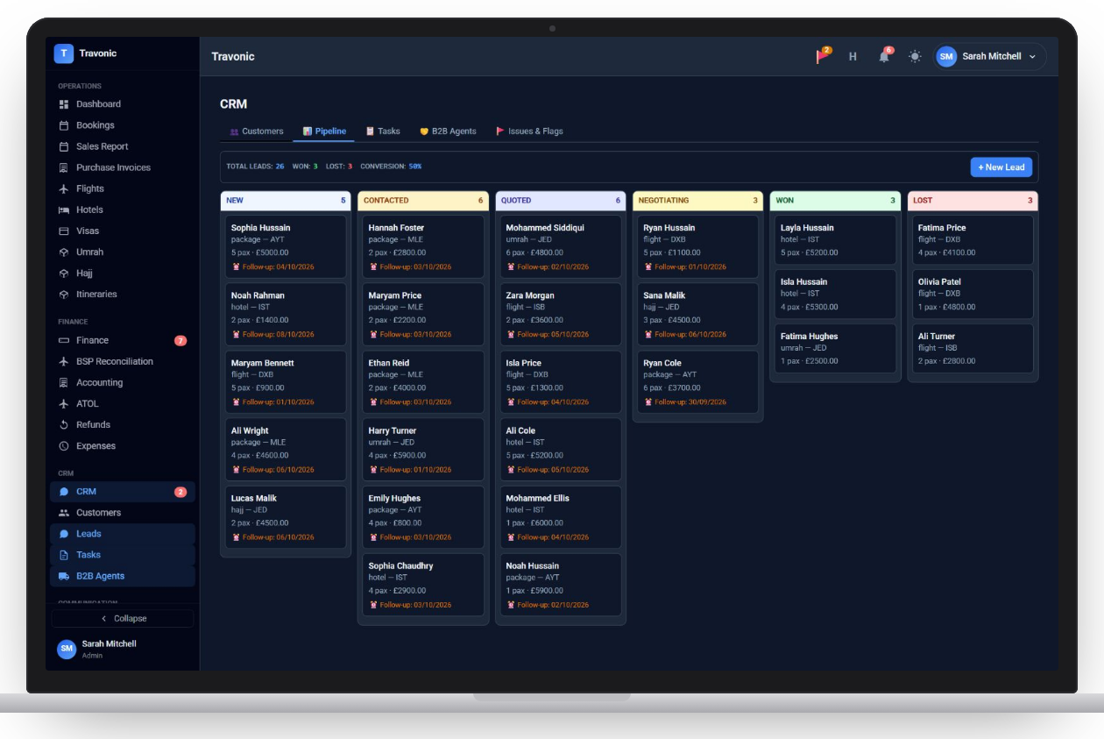Click the CRM chat bubble icon

(64, 492)
